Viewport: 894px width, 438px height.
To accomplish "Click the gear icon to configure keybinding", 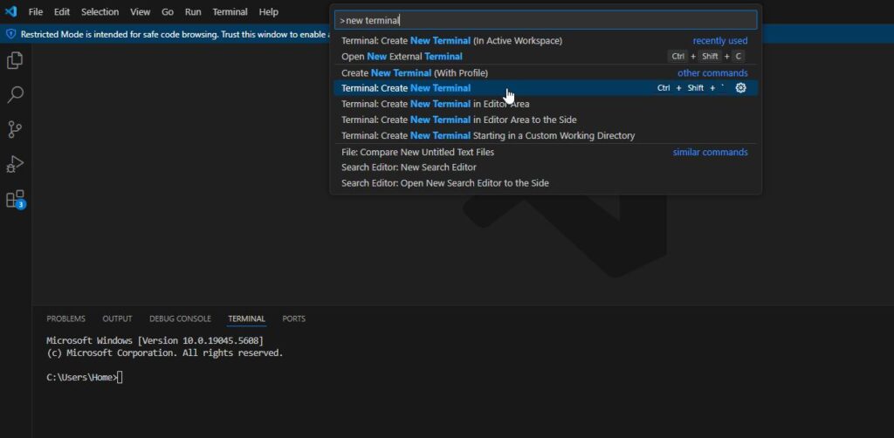I will (x=740, y=88).
